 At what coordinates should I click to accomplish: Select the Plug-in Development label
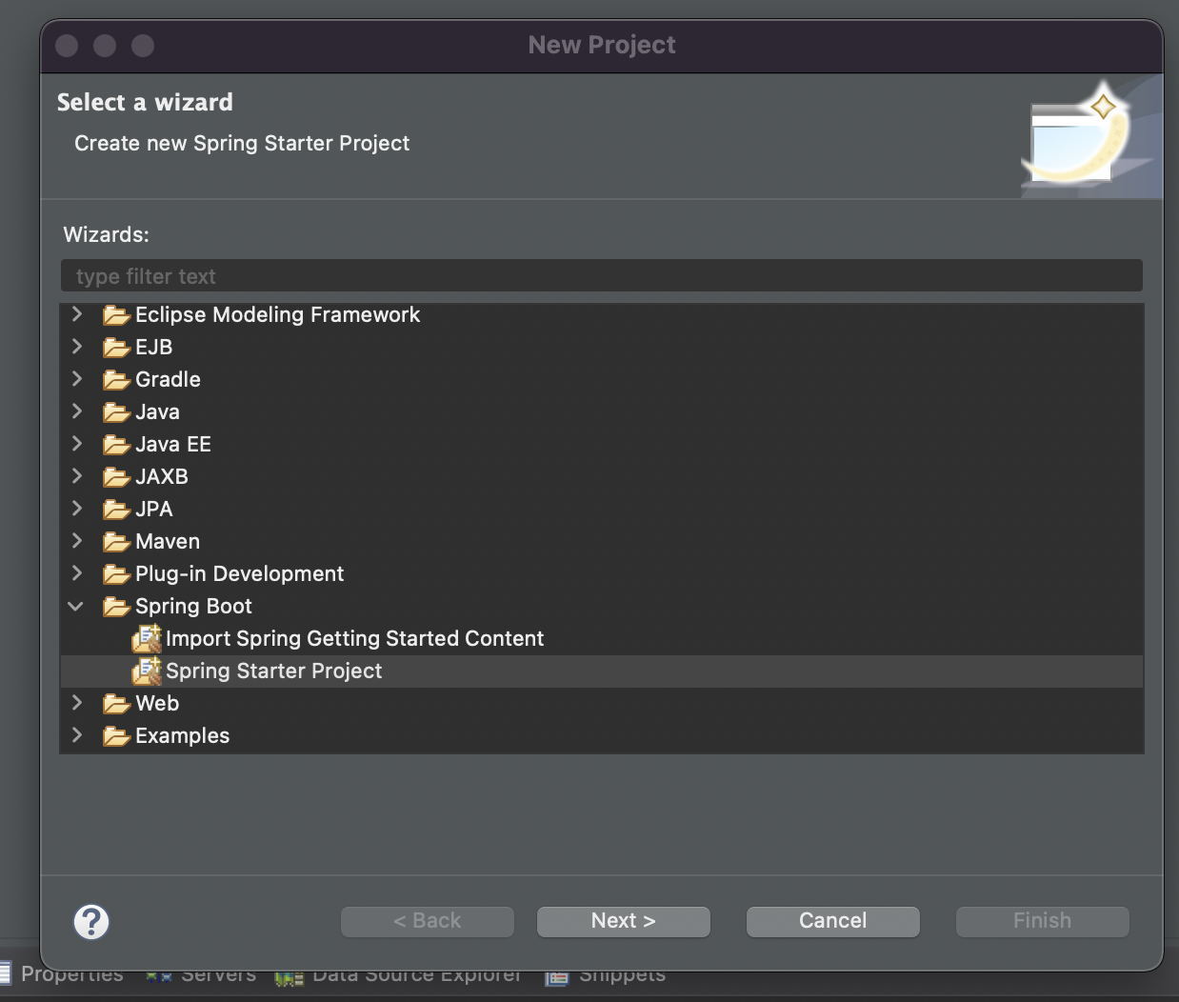pyautogui.click(x=239, y=574)
